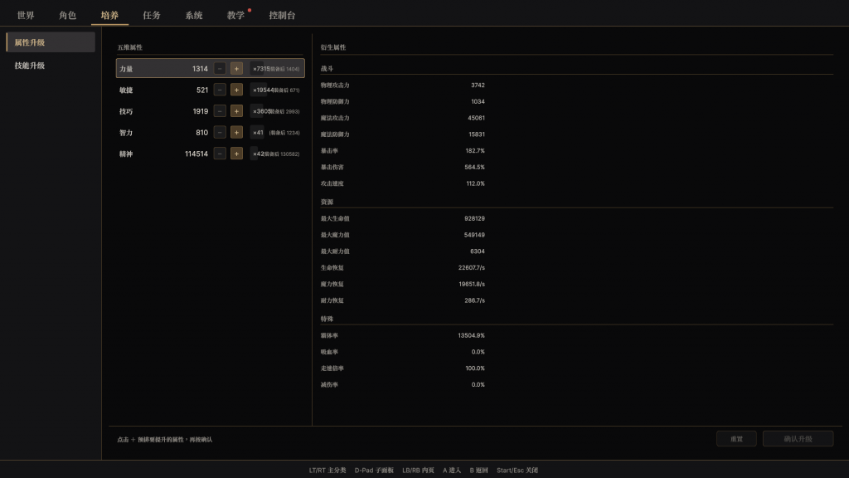The width and height of the screenshot is (849, 478).
Task: Open the 系统 tab
Action: [x=194, y=15]
